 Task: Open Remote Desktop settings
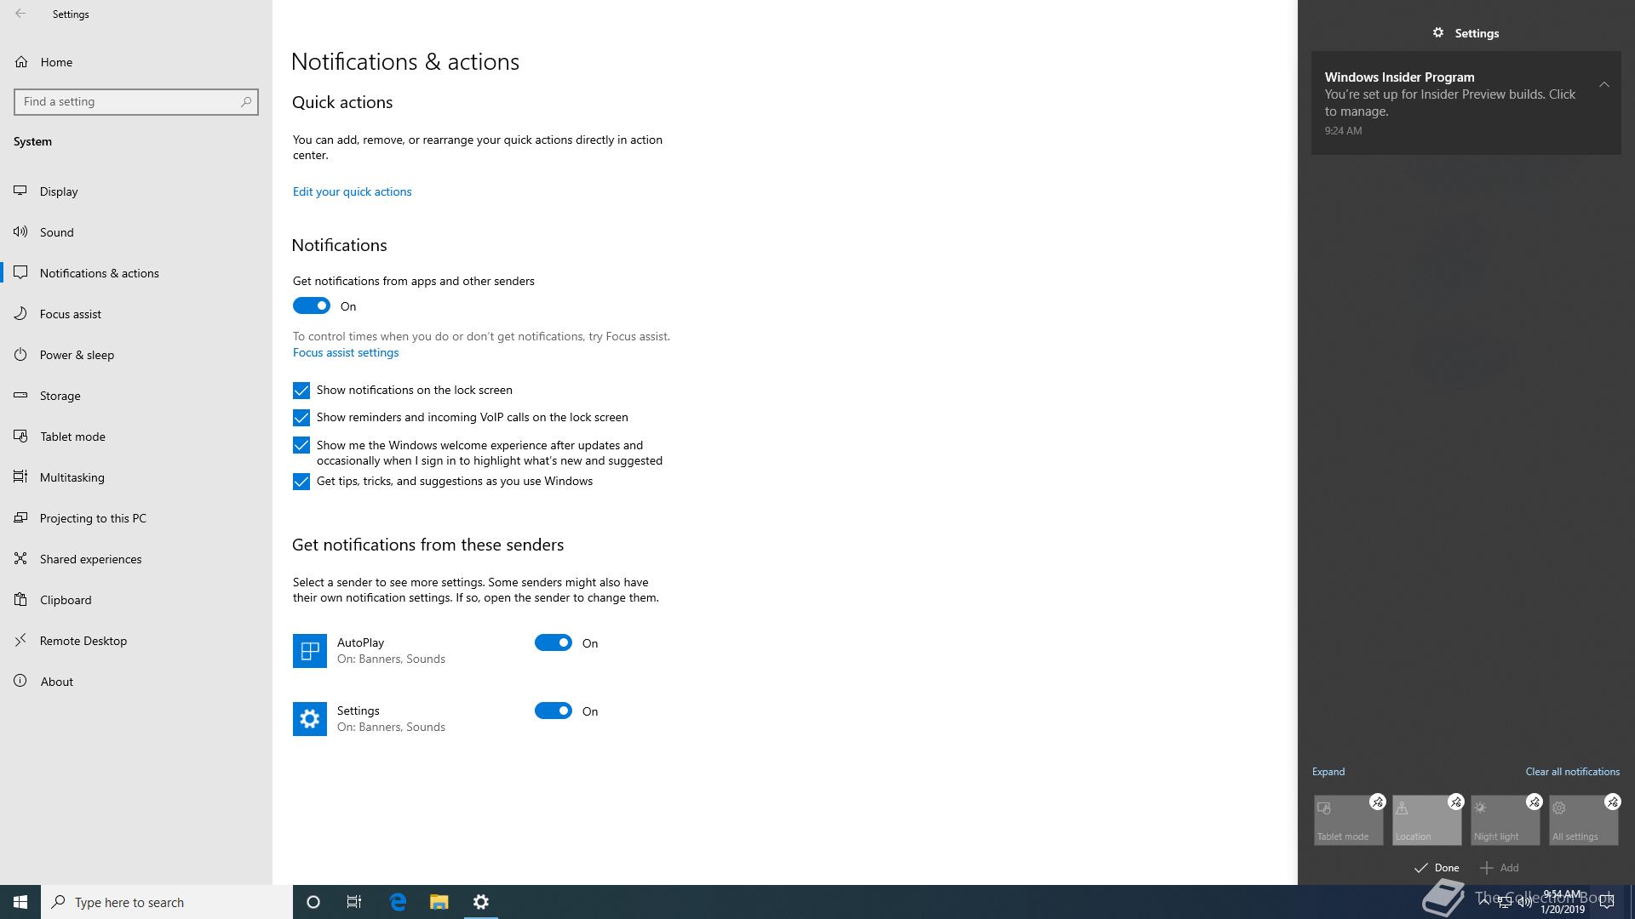click(x=136, y=641)
